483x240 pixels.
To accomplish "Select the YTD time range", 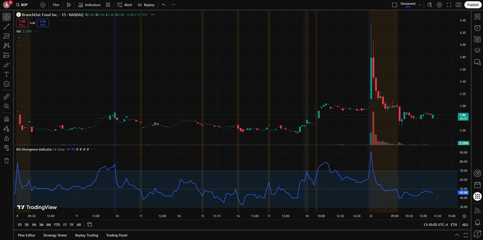I will pos(57,225).
